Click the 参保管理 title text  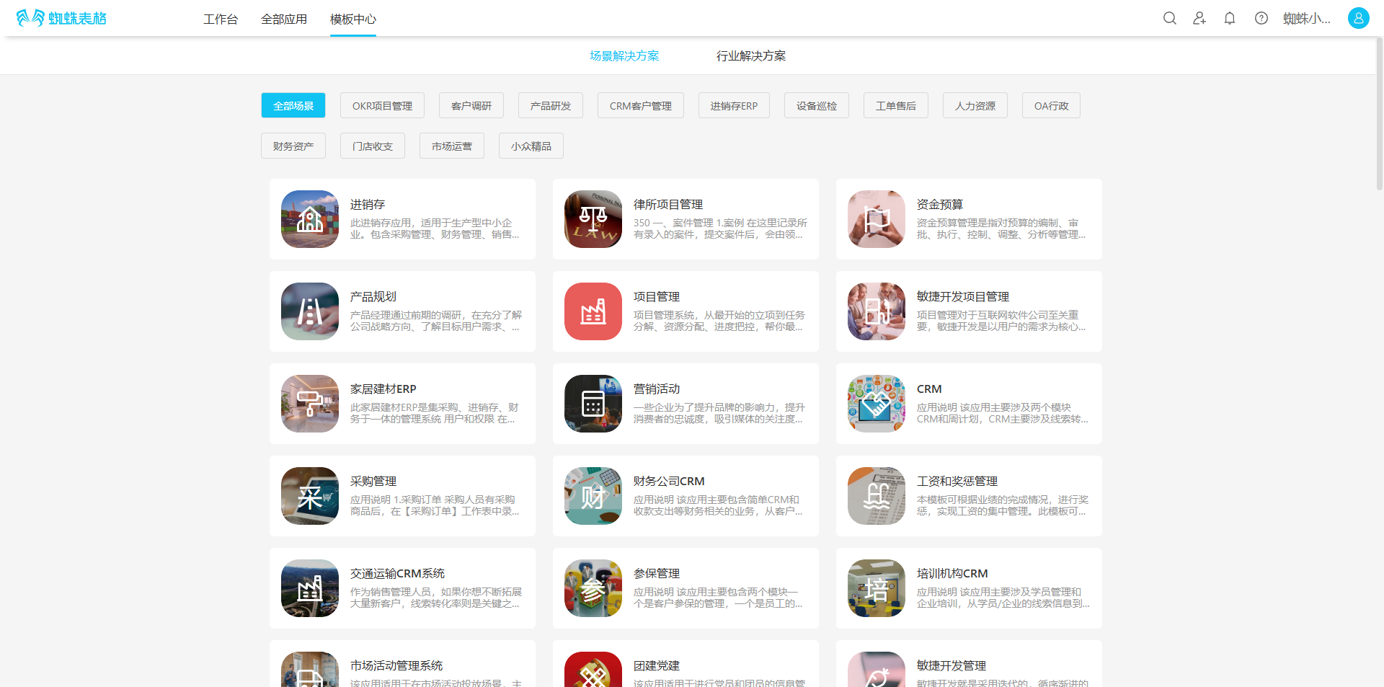pyautogui.click(x=657, y=574)
